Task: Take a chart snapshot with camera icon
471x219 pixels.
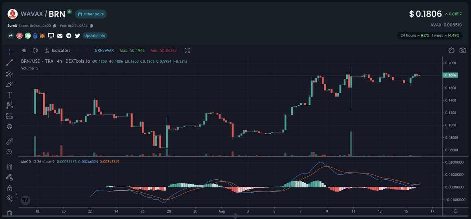Action: point(463,50)
